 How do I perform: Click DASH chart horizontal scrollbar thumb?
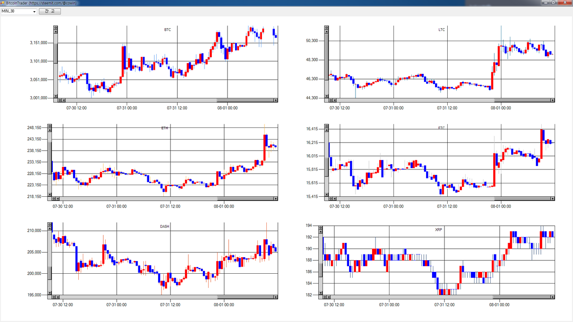click(x=245, y=297)
